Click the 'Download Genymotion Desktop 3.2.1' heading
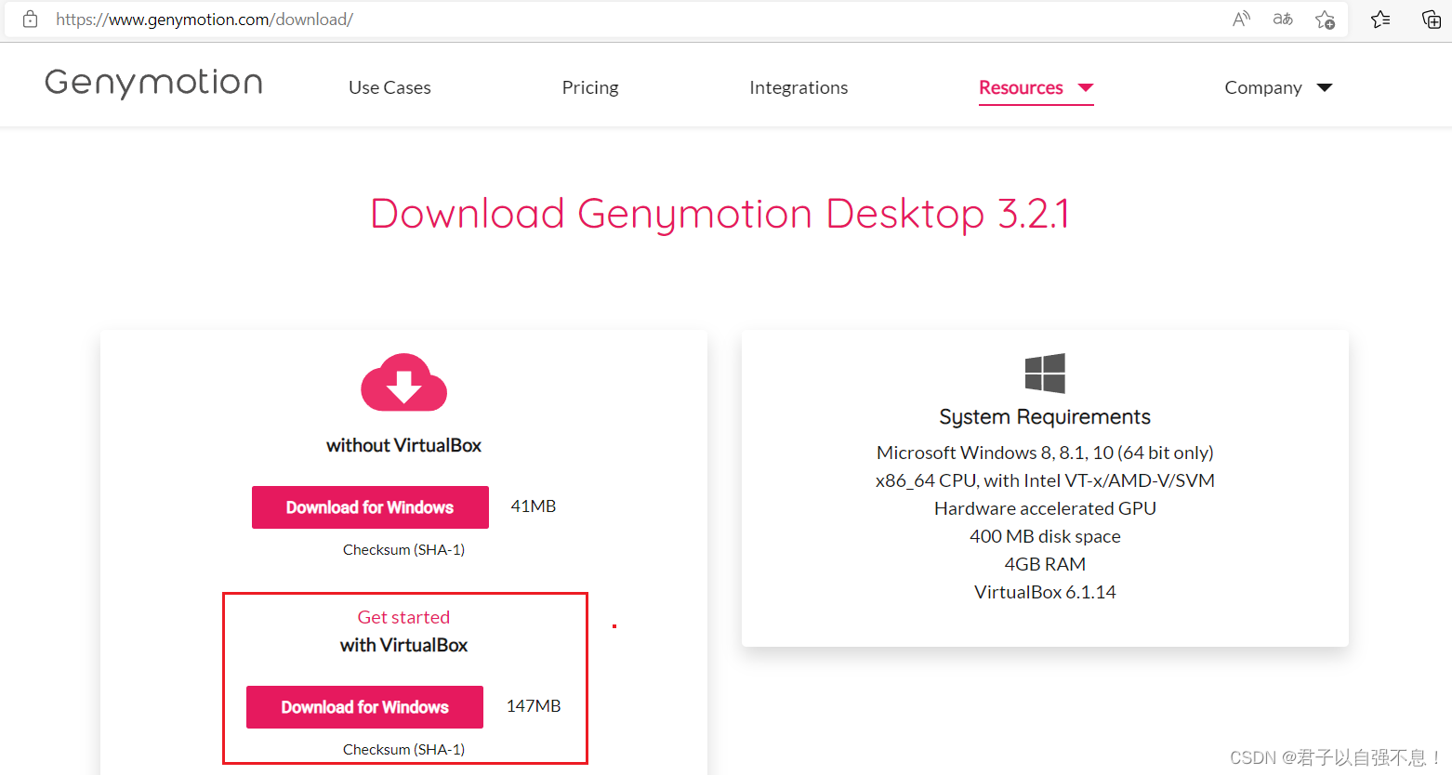The image size is (1452, 775). 720,214
